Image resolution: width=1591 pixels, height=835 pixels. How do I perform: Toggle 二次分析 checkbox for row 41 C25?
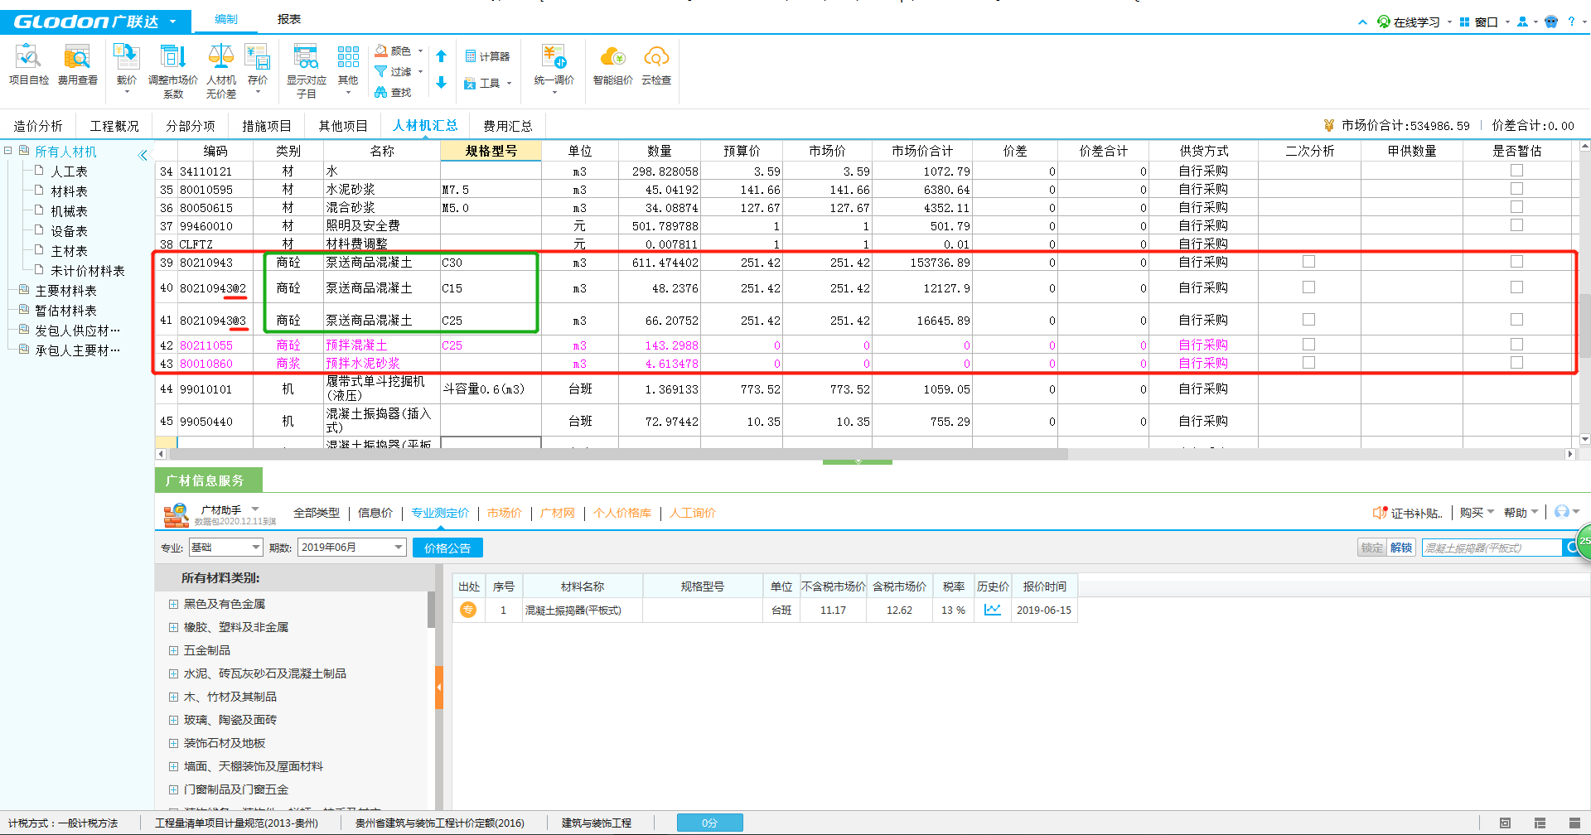1308,319
